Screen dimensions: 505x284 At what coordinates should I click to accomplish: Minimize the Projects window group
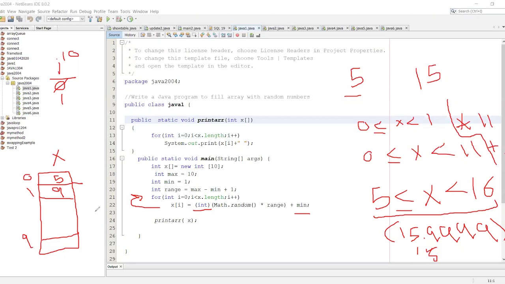tap(101, 28)
